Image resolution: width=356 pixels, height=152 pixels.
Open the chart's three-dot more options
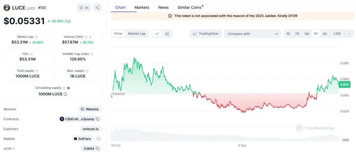tap(350, 34)
